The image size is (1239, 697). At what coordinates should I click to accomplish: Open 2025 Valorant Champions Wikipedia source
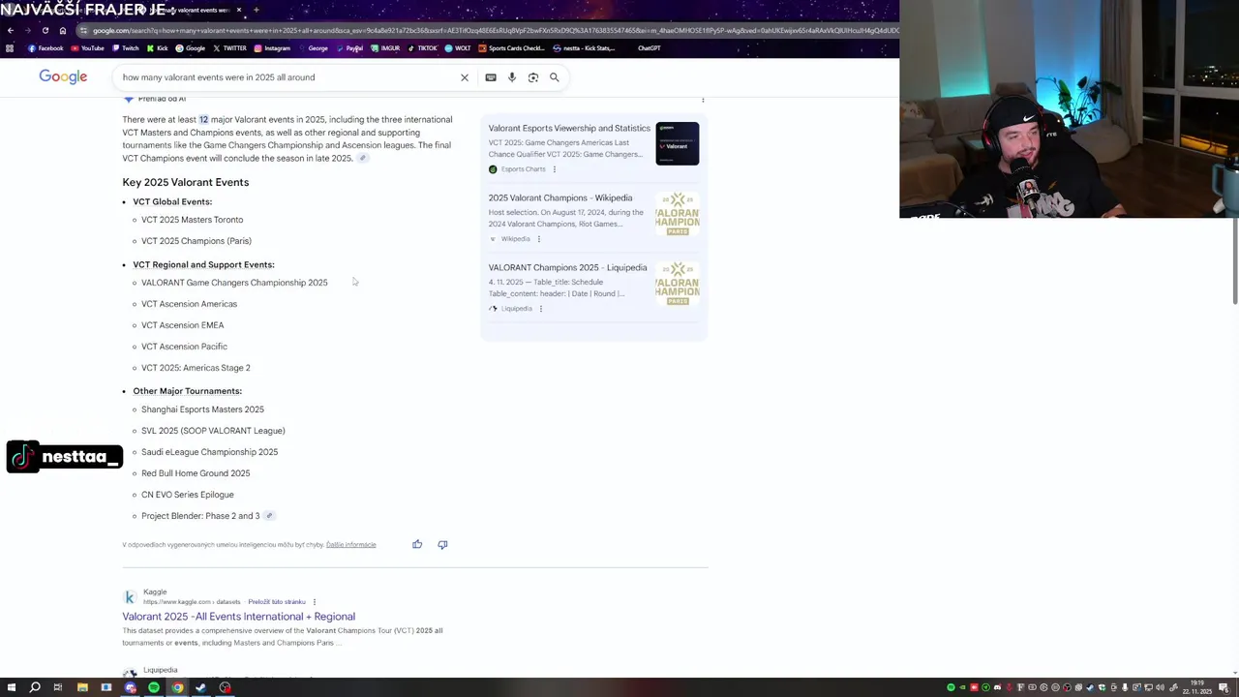pyautogui.click(x=560, y=197)
